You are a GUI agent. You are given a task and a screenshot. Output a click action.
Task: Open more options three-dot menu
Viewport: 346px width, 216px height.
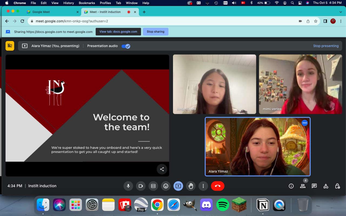(203, 186)
